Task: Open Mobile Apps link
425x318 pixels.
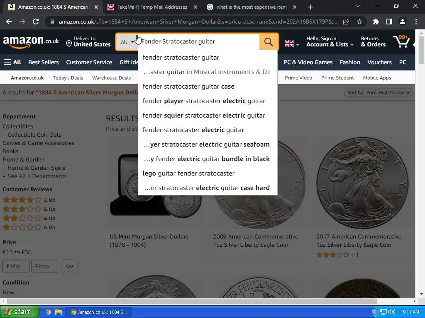Action: (x=377, y=78)
